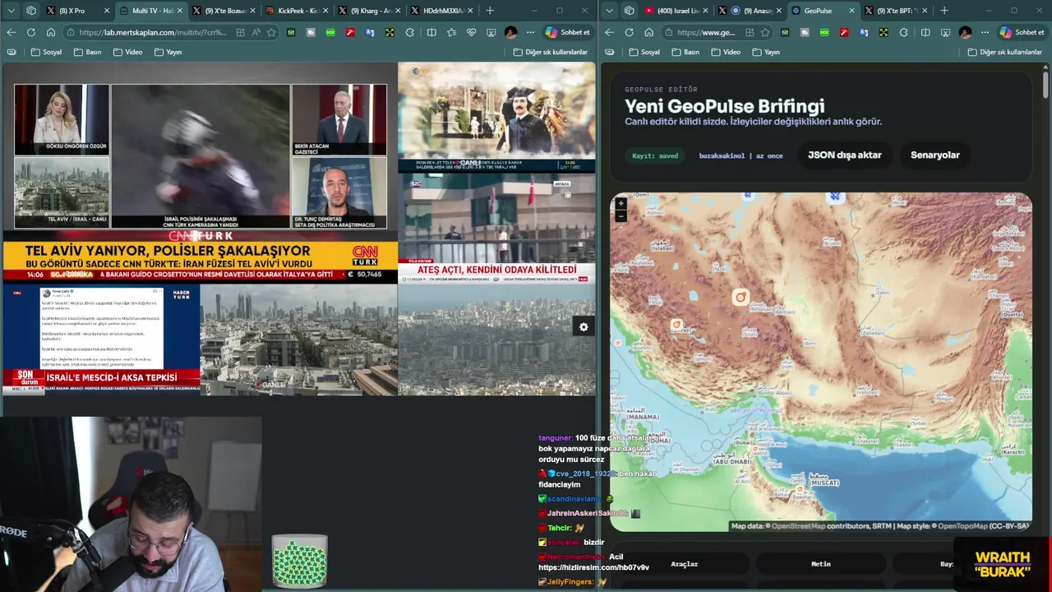Viewport: 1052px width, 592px height.
Task: Open Extensions puzzle icon in GeoPulse browser
Action: tap(904, 32)
